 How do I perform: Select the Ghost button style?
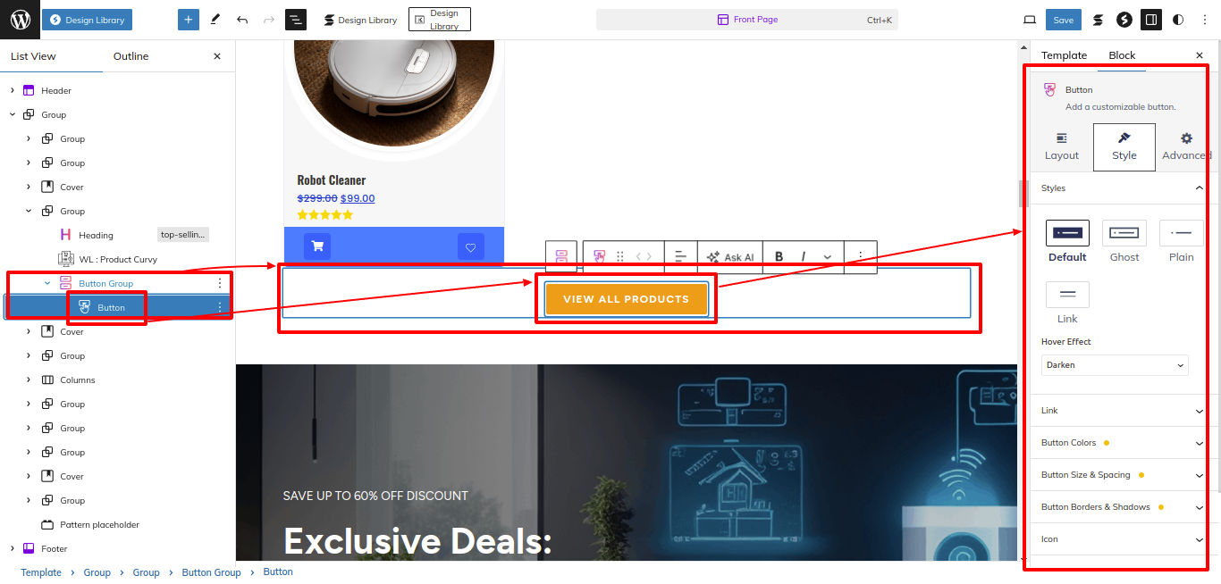[x=1124, y=242]
